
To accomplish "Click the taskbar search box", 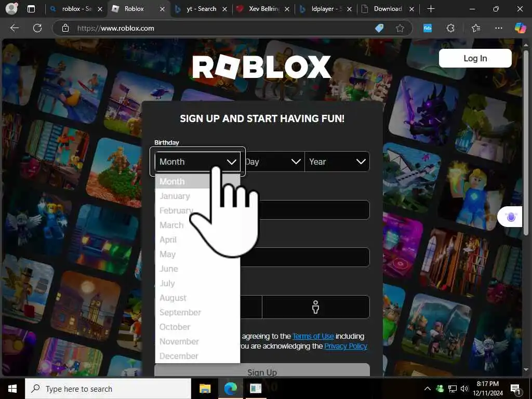I will pyautogui.click(x=108, y=389).
